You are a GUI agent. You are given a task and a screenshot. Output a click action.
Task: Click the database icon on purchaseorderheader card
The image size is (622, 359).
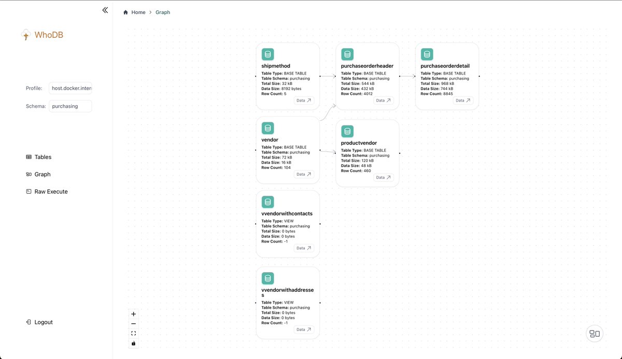347,54
